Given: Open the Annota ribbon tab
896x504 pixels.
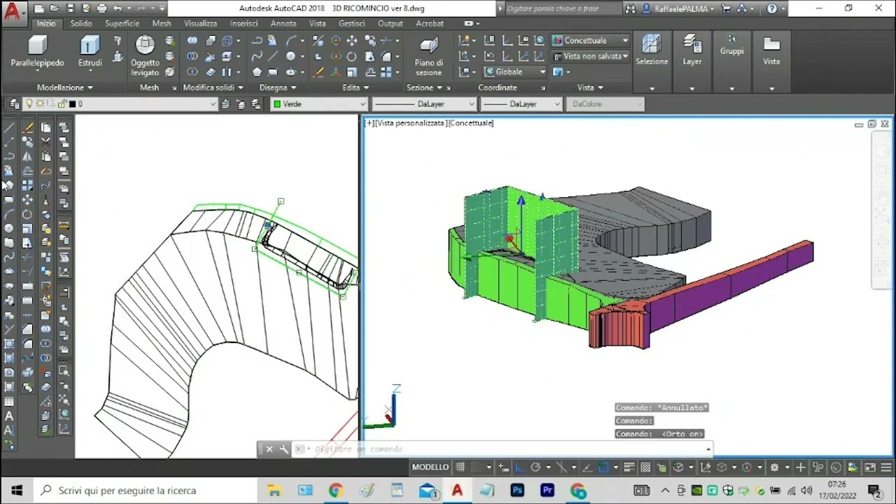Looking at the screenshot, I should pyautogui.click(x=283, y=23).
